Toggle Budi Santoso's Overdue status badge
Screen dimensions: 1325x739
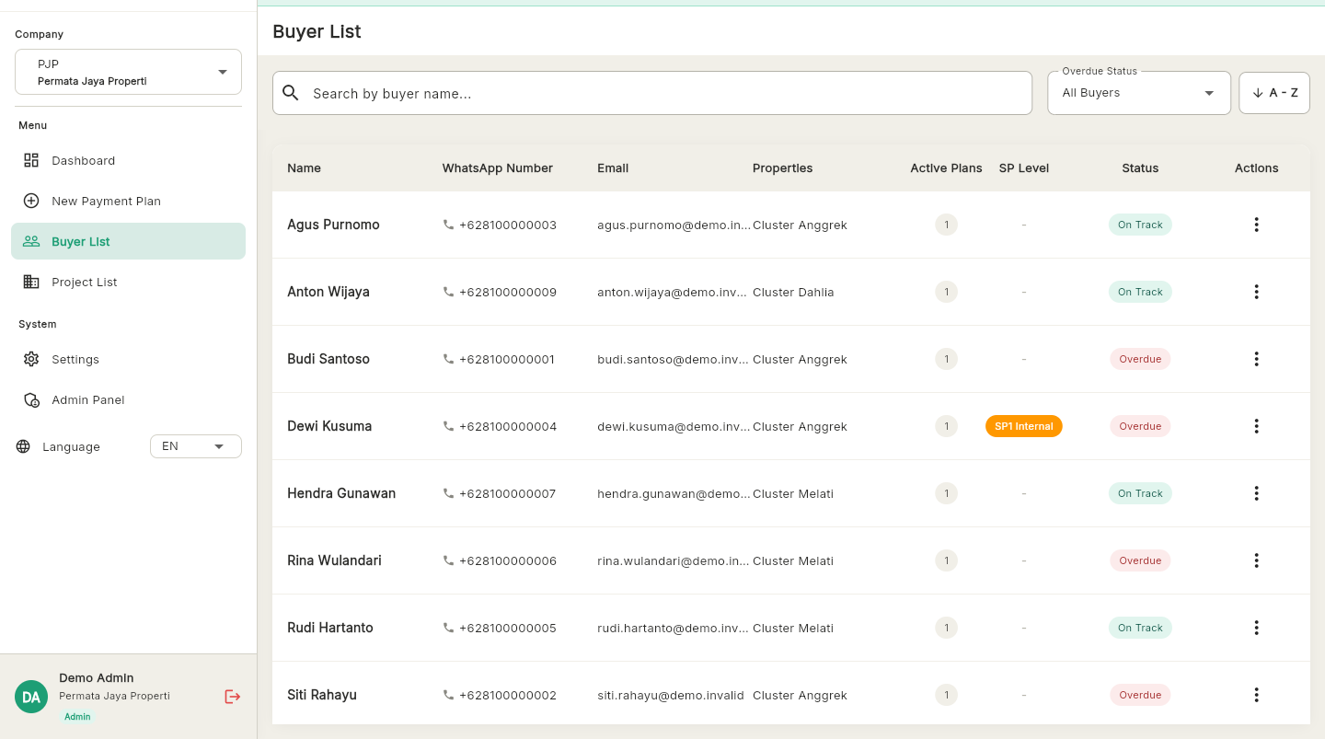1140,359
